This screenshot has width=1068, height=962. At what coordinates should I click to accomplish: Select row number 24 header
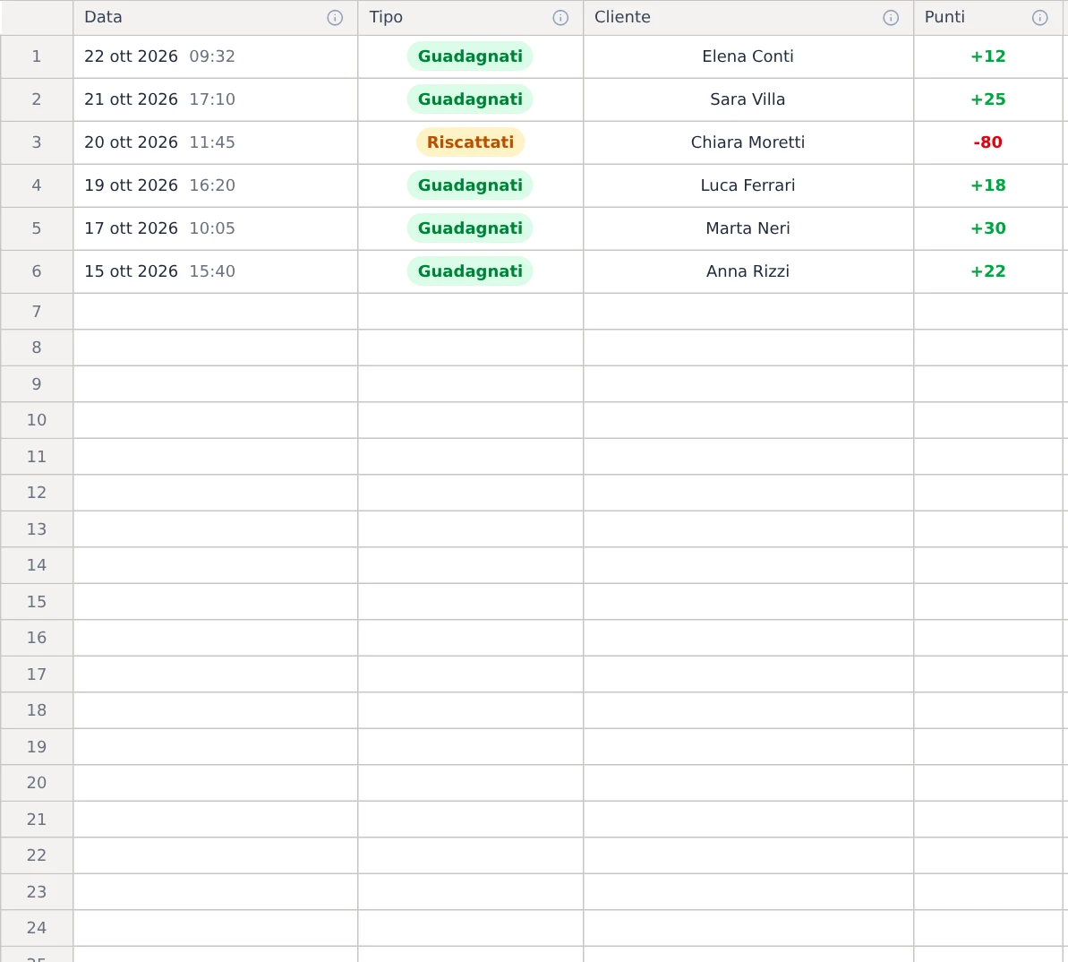pyautogui.click(x=37, y=928)
